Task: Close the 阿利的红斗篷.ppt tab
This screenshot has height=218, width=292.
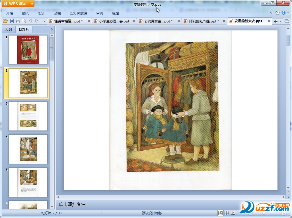Action: [224, 21]
